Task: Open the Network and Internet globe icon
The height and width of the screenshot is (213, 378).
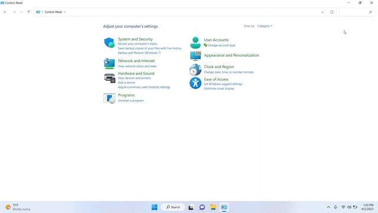Action: [x=109, y=63]
